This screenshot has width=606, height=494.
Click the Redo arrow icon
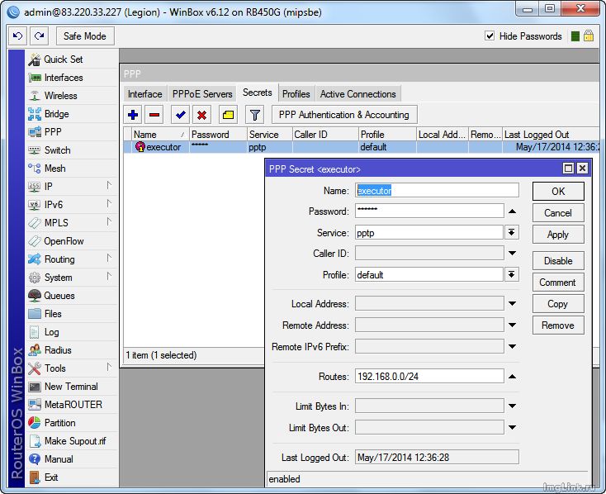click(39, 36)
